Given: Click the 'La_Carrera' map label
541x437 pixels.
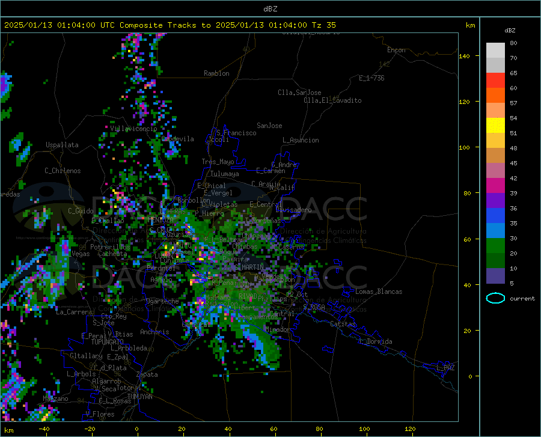Looking at the screenshot, I should 74,312.
